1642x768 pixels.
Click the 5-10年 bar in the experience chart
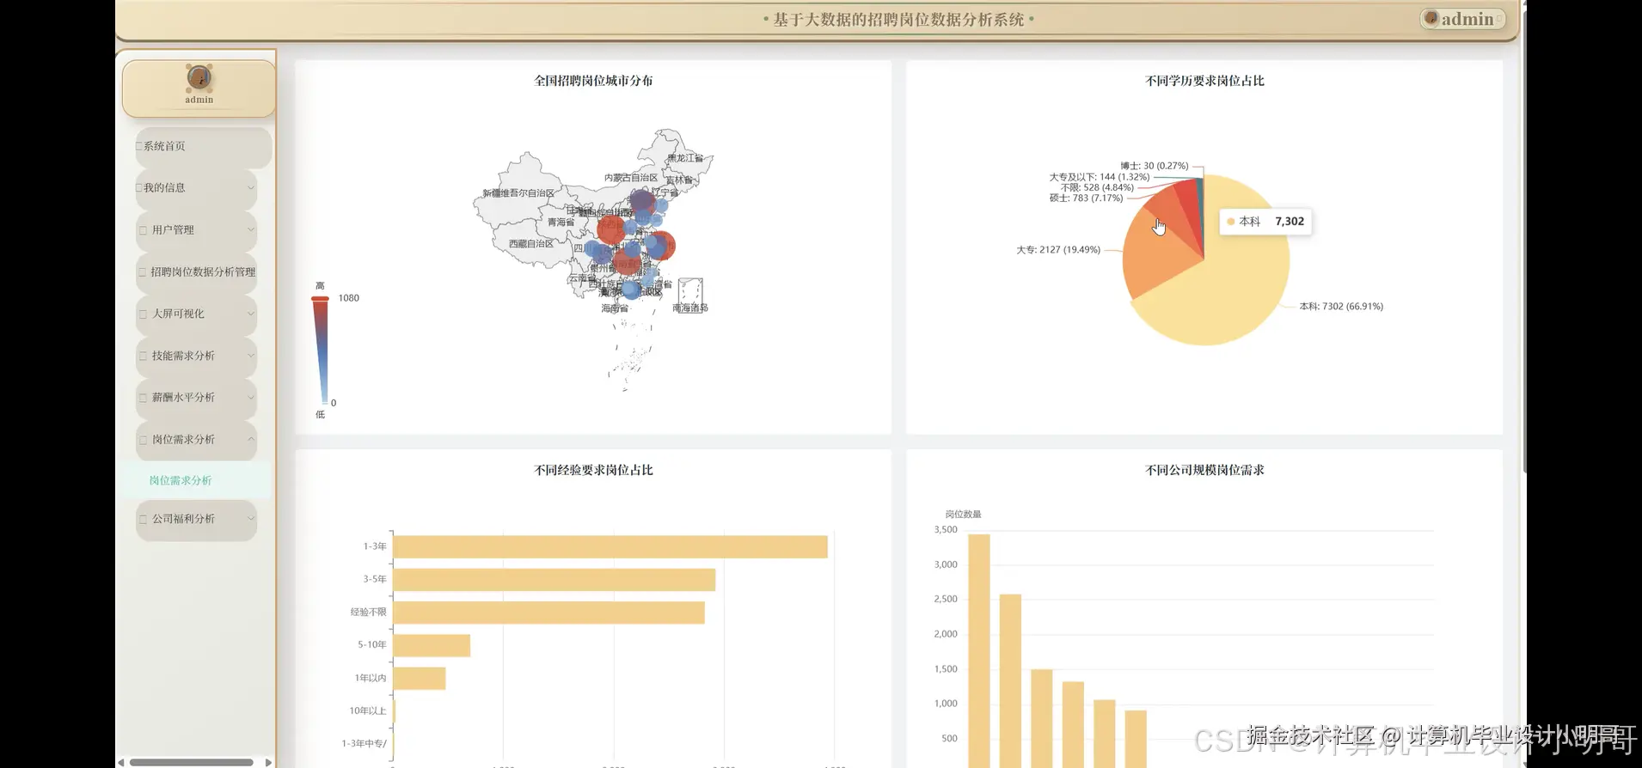[432, 645]
